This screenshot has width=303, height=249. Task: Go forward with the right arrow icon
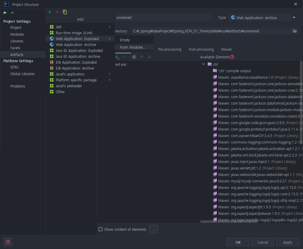(12, 13)
